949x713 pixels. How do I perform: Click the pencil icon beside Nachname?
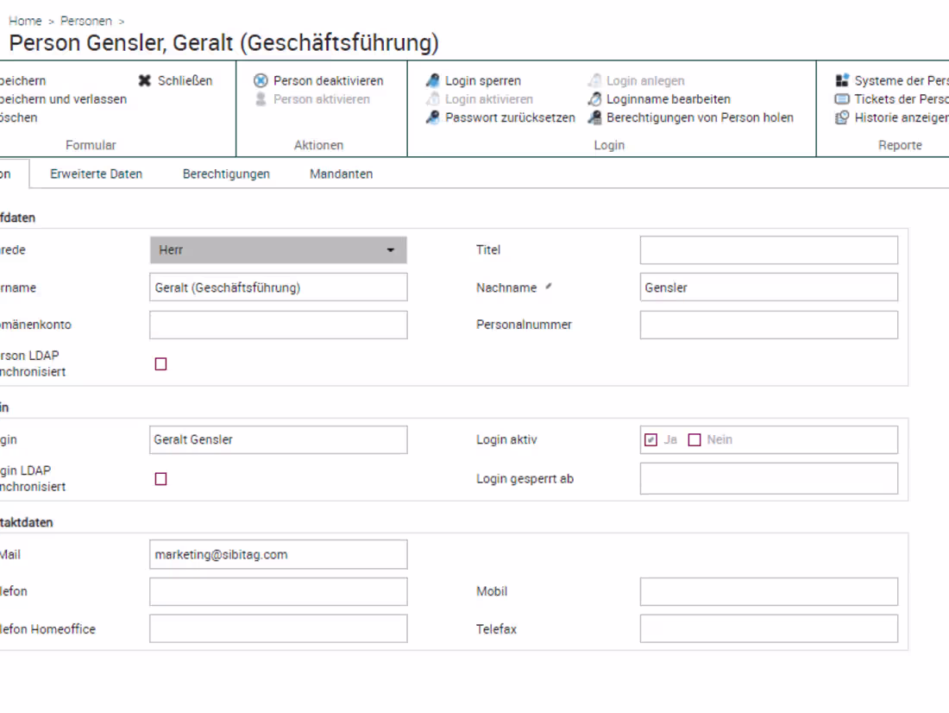pyautogui.click(x=549, y=287)
